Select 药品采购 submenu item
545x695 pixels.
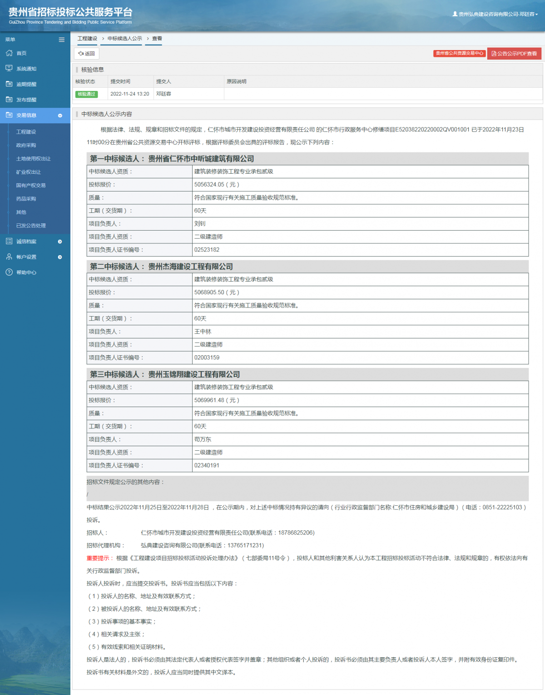point(26,199)
